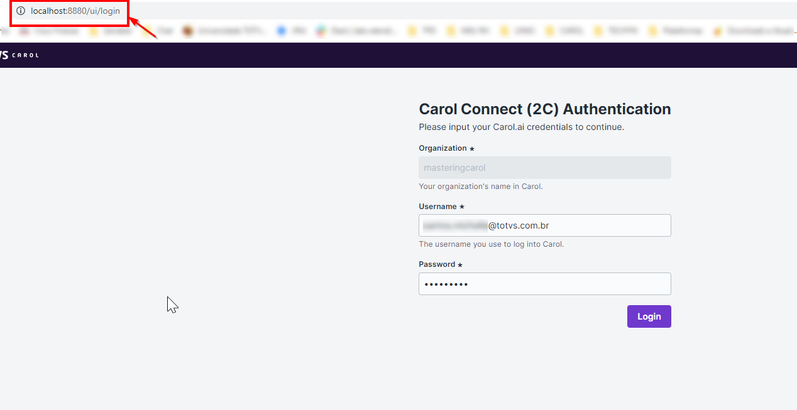Click the site information icon in address bar
797x410 pixels.
point(21,11)
